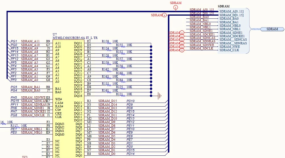Select the SDRAM_A11 net label
The height and width of the screenshot is (158, 285).
(x=30, y=41)
